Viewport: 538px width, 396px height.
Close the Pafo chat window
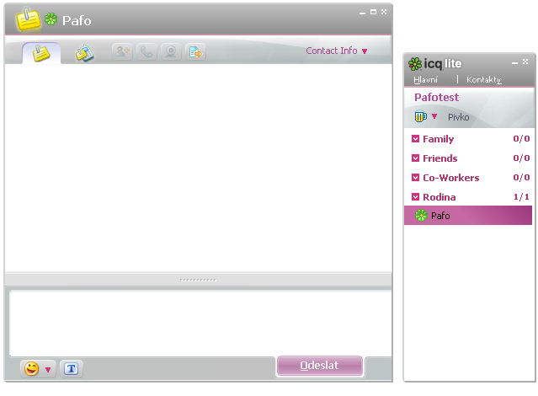pos(384,12)
